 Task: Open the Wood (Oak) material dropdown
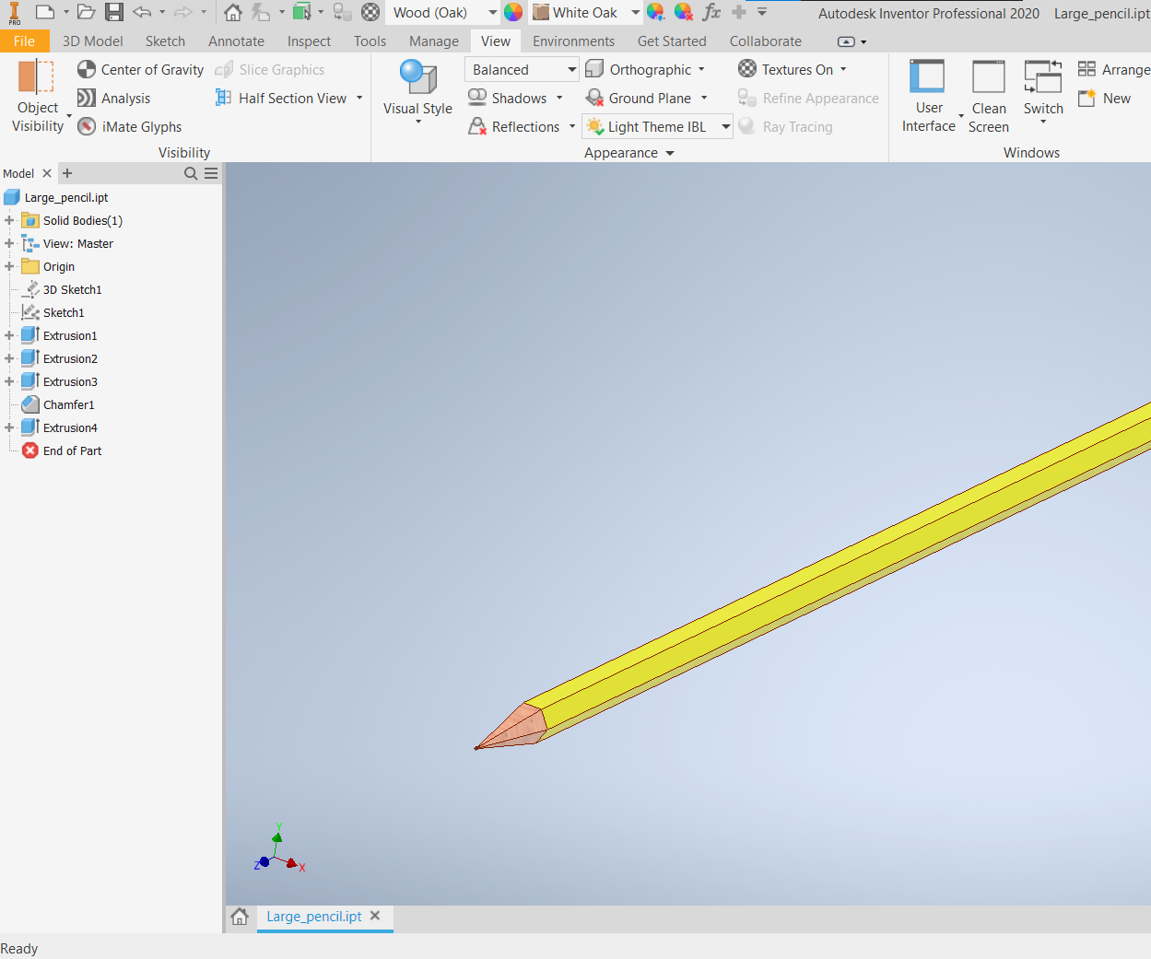coord(491,13)
